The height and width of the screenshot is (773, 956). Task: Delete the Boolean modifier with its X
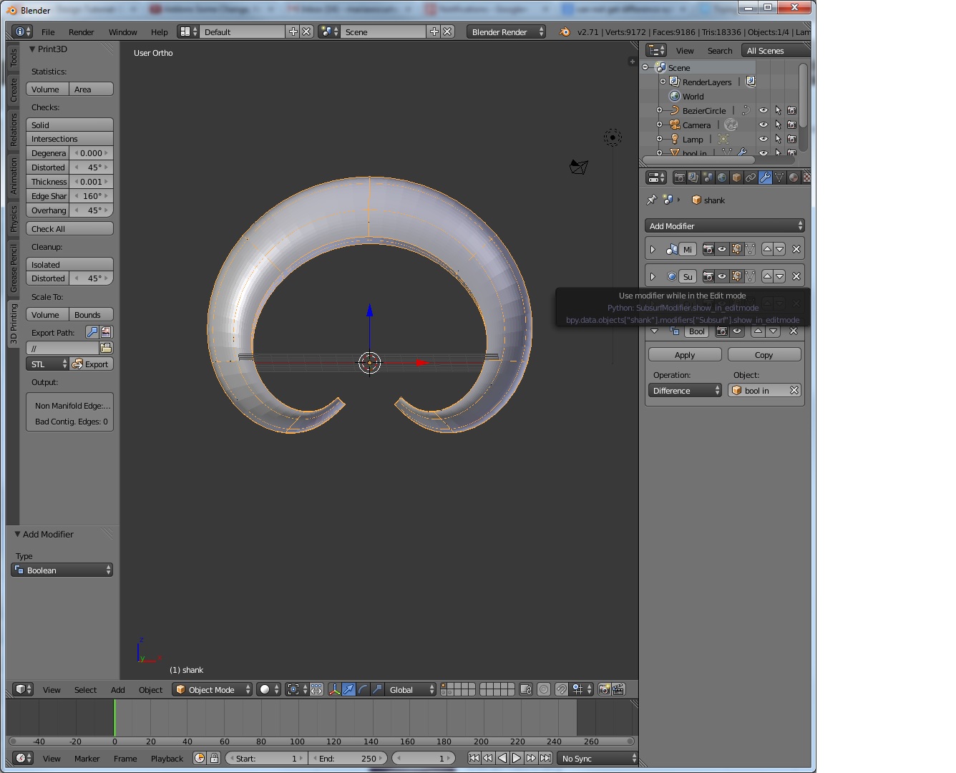pos(794,331)
